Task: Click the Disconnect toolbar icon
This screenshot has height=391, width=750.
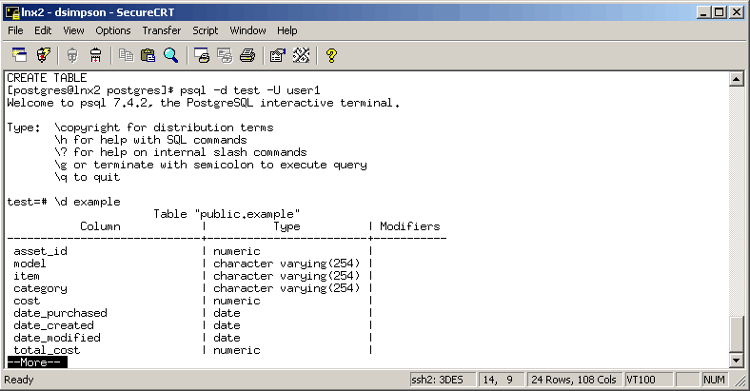Action: [95, 55]
